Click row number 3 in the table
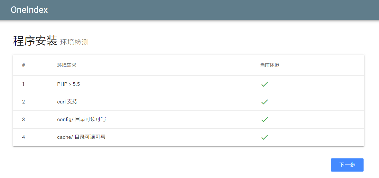379x178 pixels. point(23,120)
